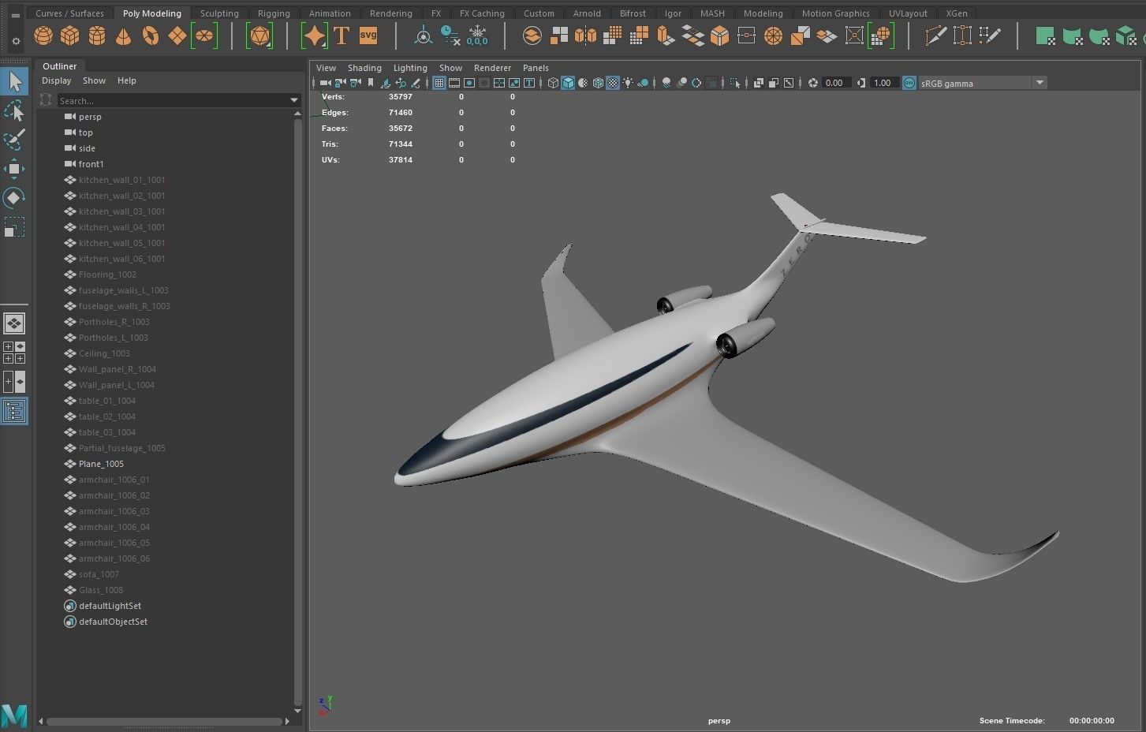Click the Outliner vertical scrollbar

297,410
